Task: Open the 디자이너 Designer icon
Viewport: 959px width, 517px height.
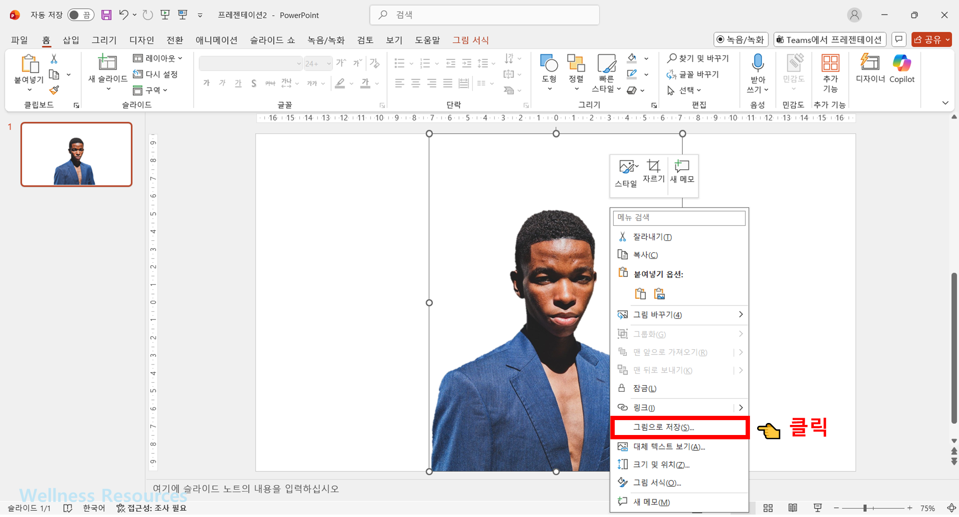Action: pyautogui.click(x=870, y=63)
